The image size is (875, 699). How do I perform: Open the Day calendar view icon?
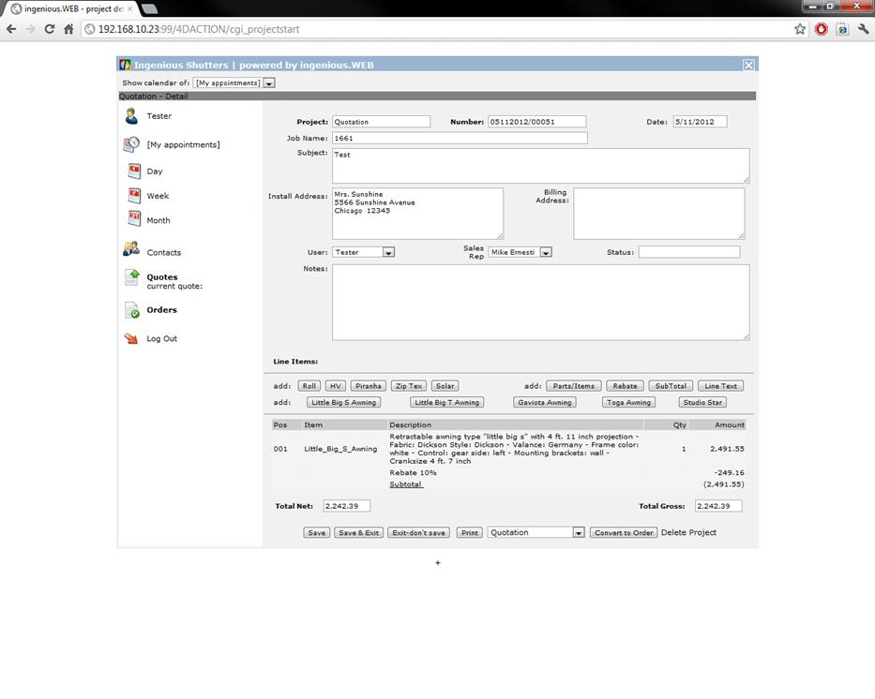point(134,171)
